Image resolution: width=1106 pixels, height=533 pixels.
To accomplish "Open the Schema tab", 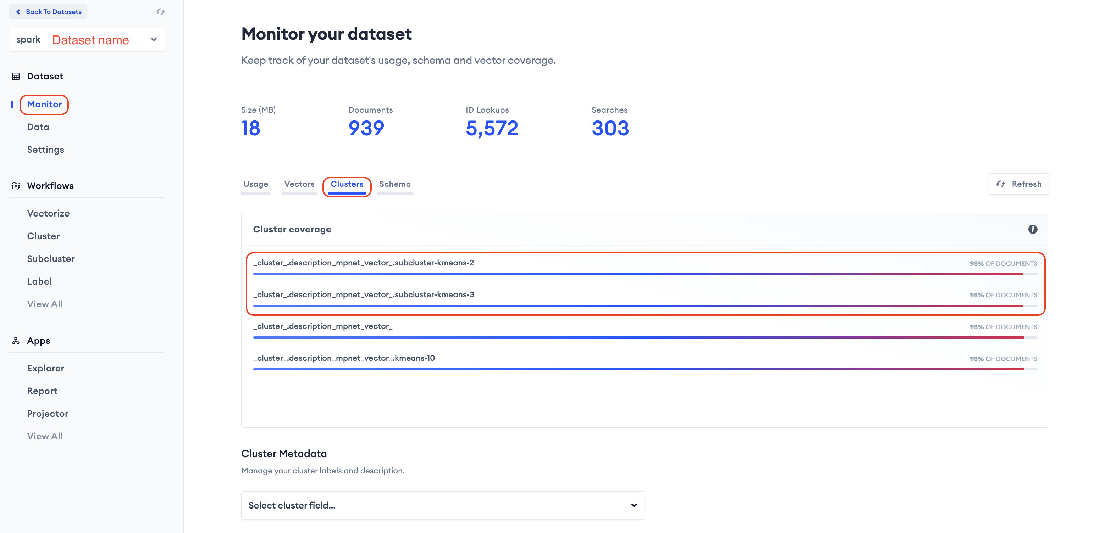I will pos(394,184).
